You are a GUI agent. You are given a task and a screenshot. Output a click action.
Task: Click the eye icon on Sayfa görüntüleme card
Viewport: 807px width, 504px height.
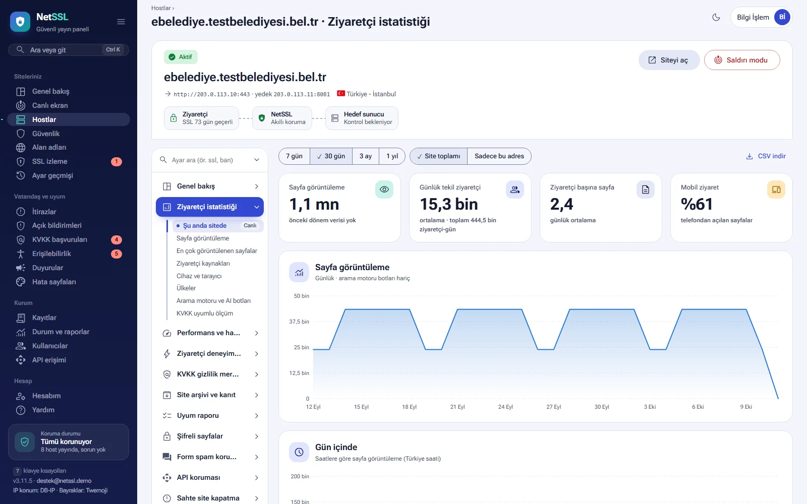tap(384, 190)
